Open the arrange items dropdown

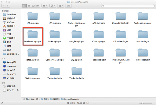(61, 6)
